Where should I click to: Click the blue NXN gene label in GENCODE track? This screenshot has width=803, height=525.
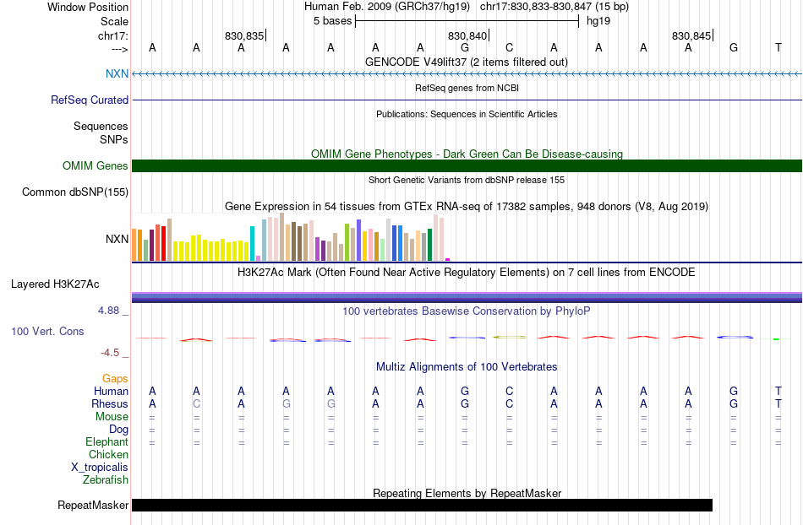point(117,73)
